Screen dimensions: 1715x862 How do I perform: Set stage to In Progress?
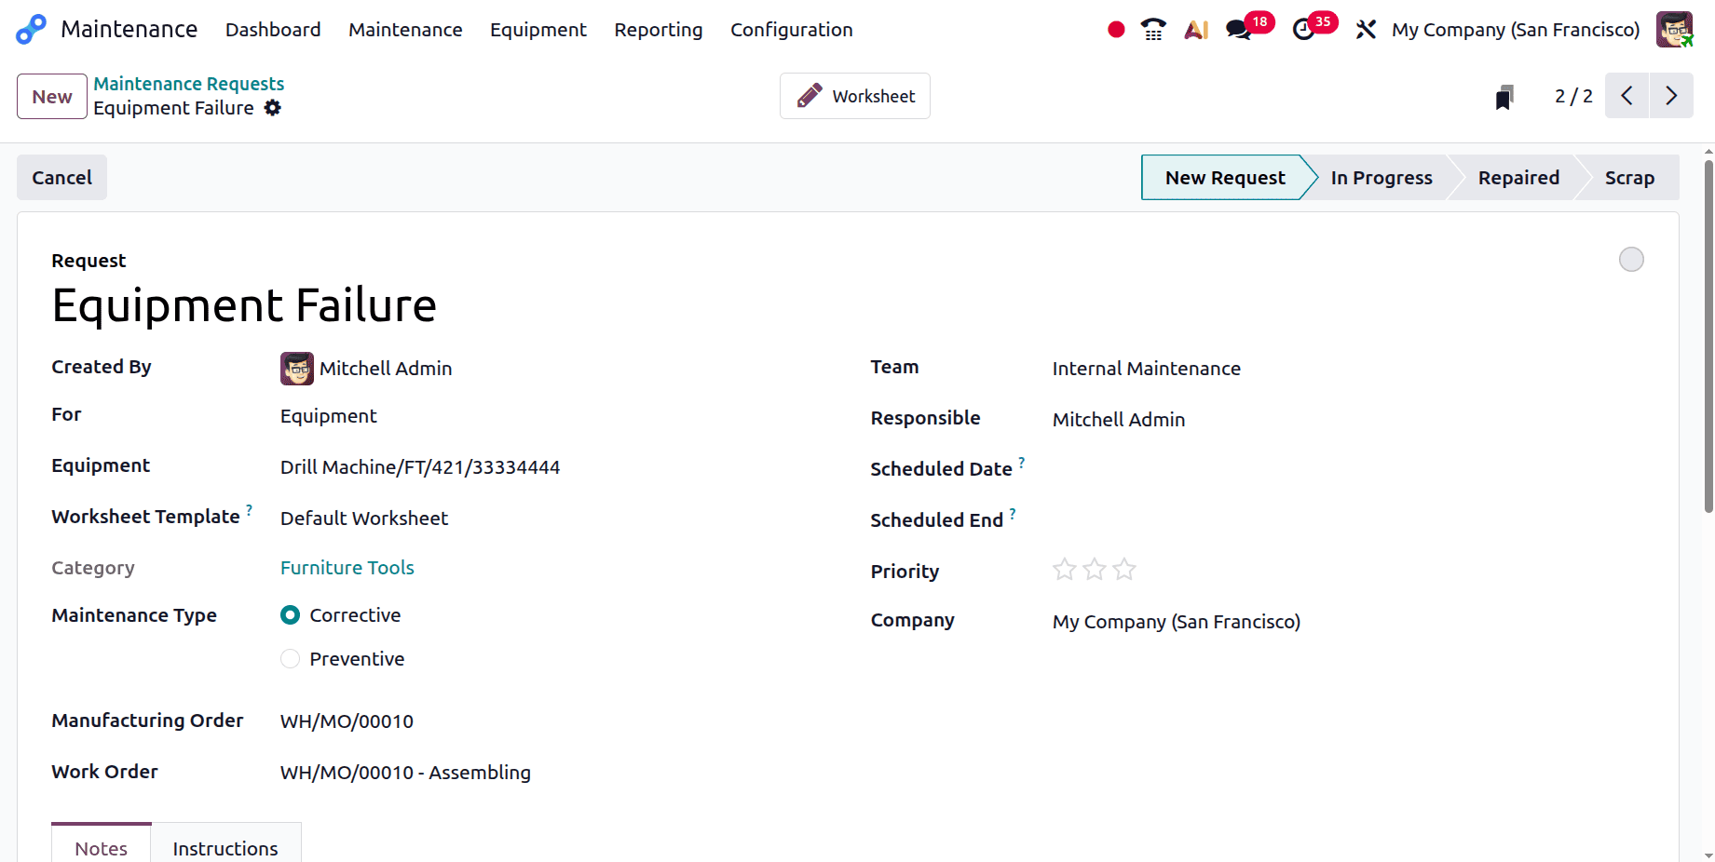click(1382, 178)
